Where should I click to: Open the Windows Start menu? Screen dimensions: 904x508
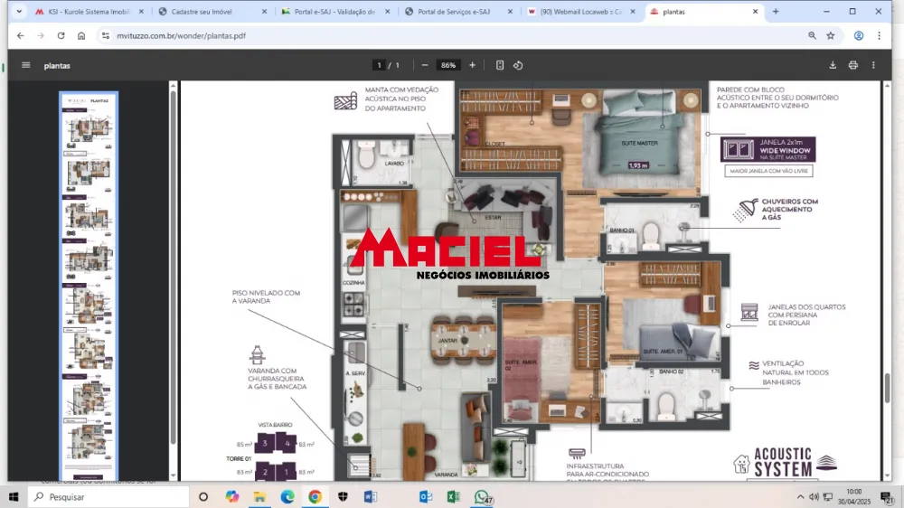[14, 496]
